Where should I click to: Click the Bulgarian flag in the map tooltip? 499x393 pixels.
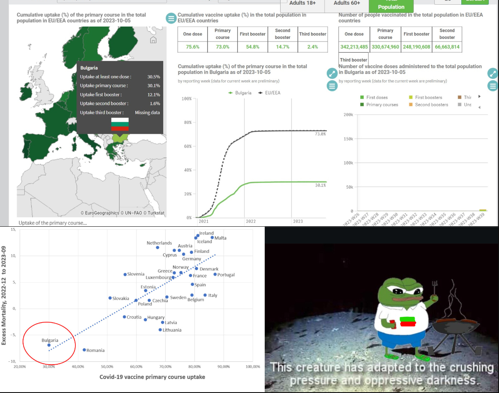point(120,124)
